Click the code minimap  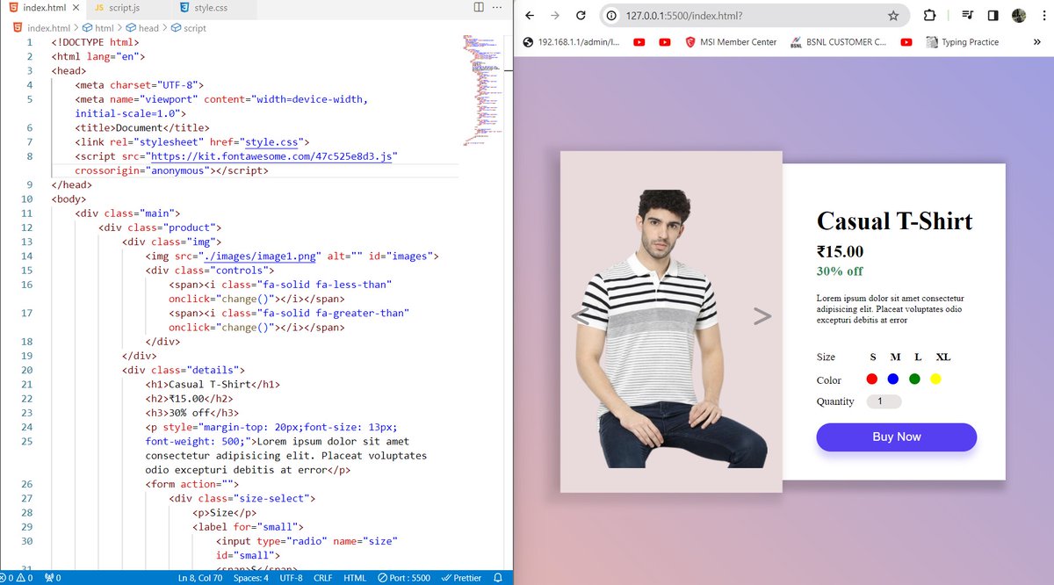point(481,92)
